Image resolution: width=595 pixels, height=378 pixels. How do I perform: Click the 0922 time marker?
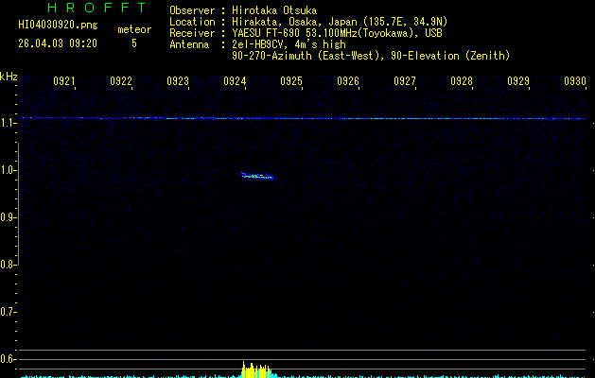tap(121, 80)
